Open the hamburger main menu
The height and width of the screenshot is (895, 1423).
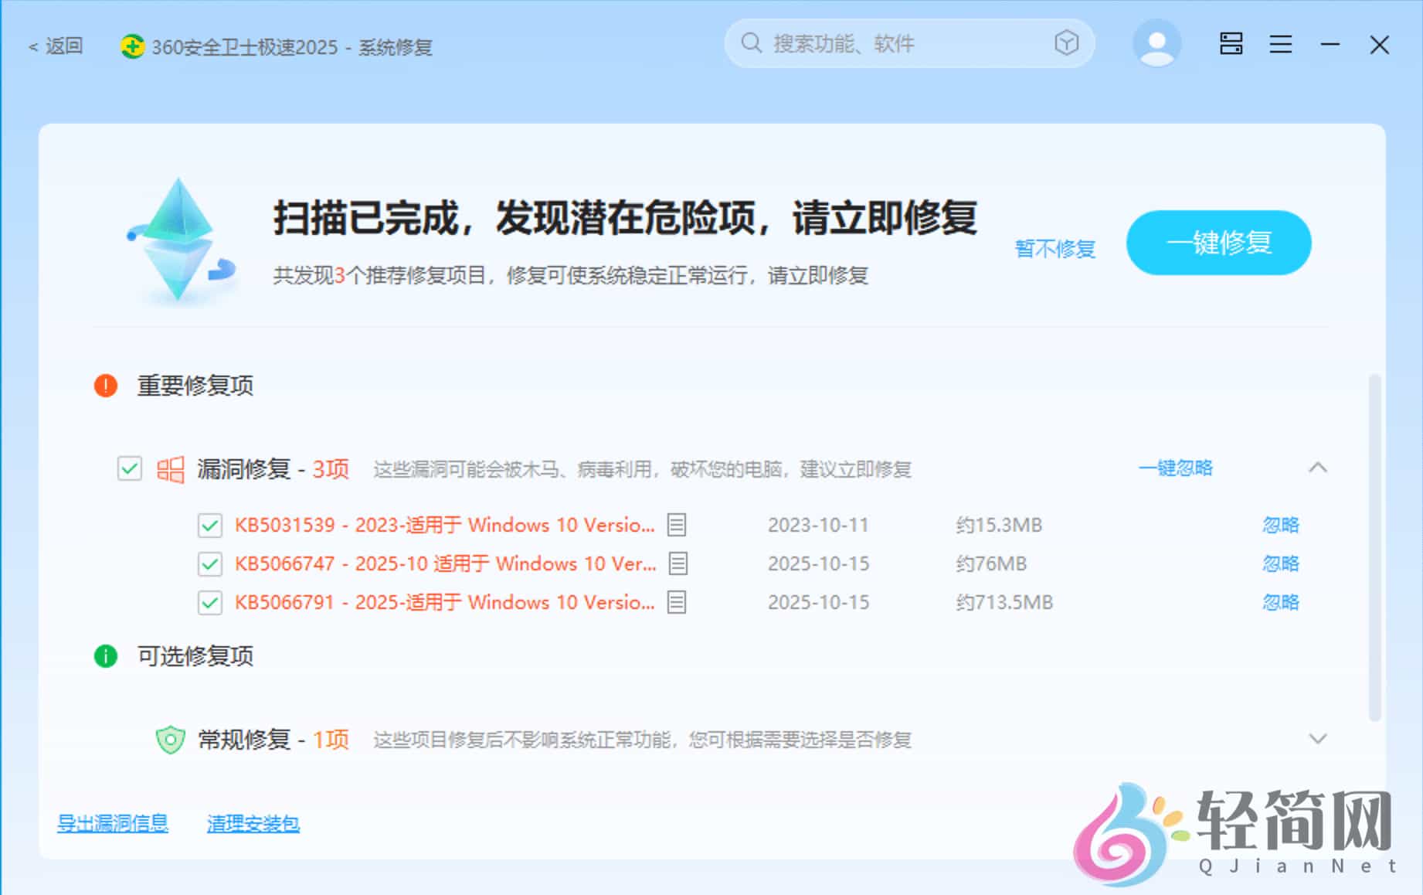[1280, 44]
